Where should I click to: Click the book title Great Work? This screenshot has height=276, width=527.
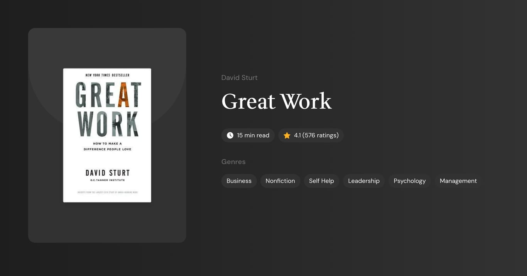tap(276, 101)
